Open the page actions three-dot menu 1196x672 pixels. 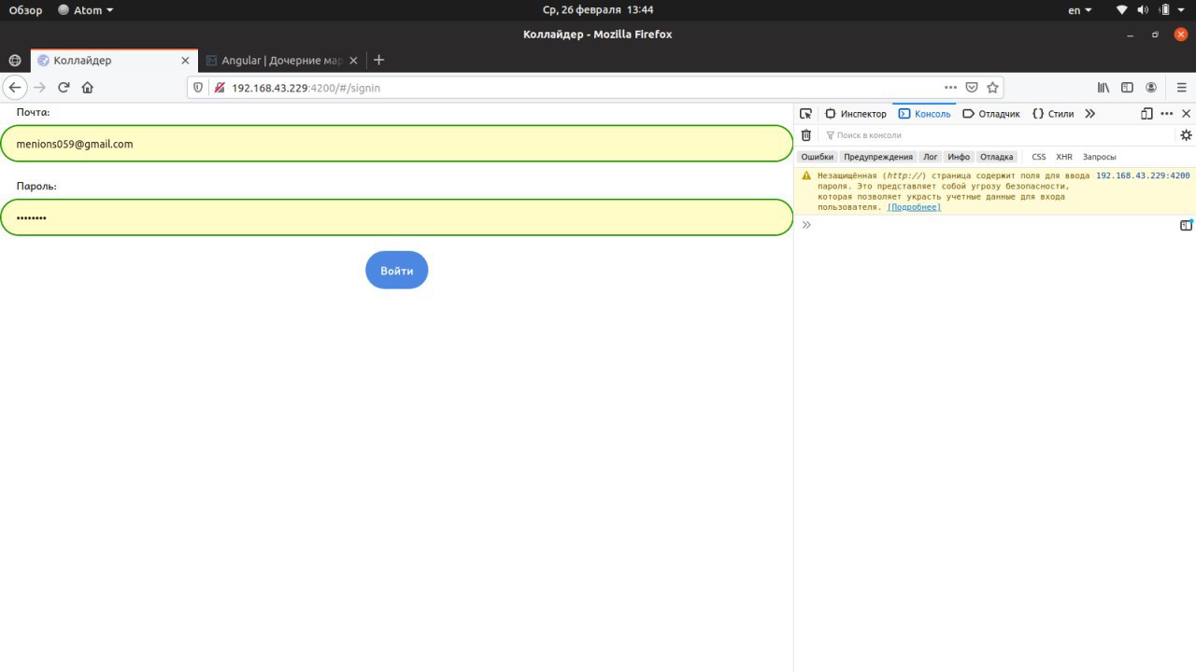[951, 88]
